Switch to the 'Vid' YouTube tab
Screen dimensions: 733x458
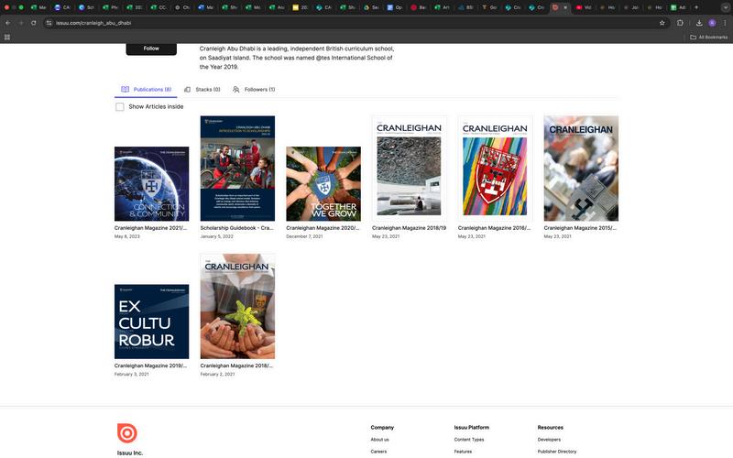click(584, 7)
